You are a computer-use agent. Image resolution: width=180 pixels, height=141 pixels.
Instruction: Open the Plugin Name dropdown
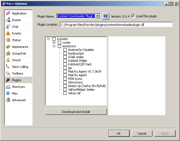(x=97, y=16)
